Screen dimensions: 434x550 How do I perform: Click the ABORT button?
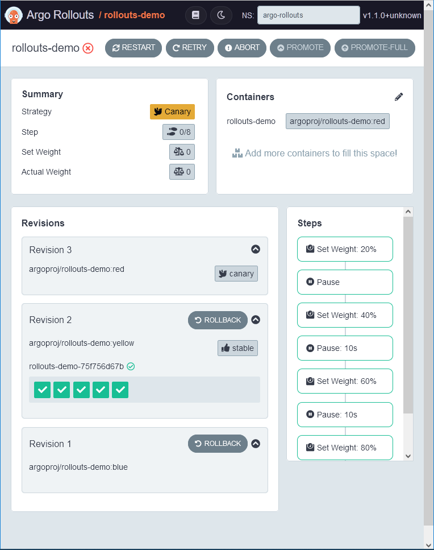pos(242,48)
